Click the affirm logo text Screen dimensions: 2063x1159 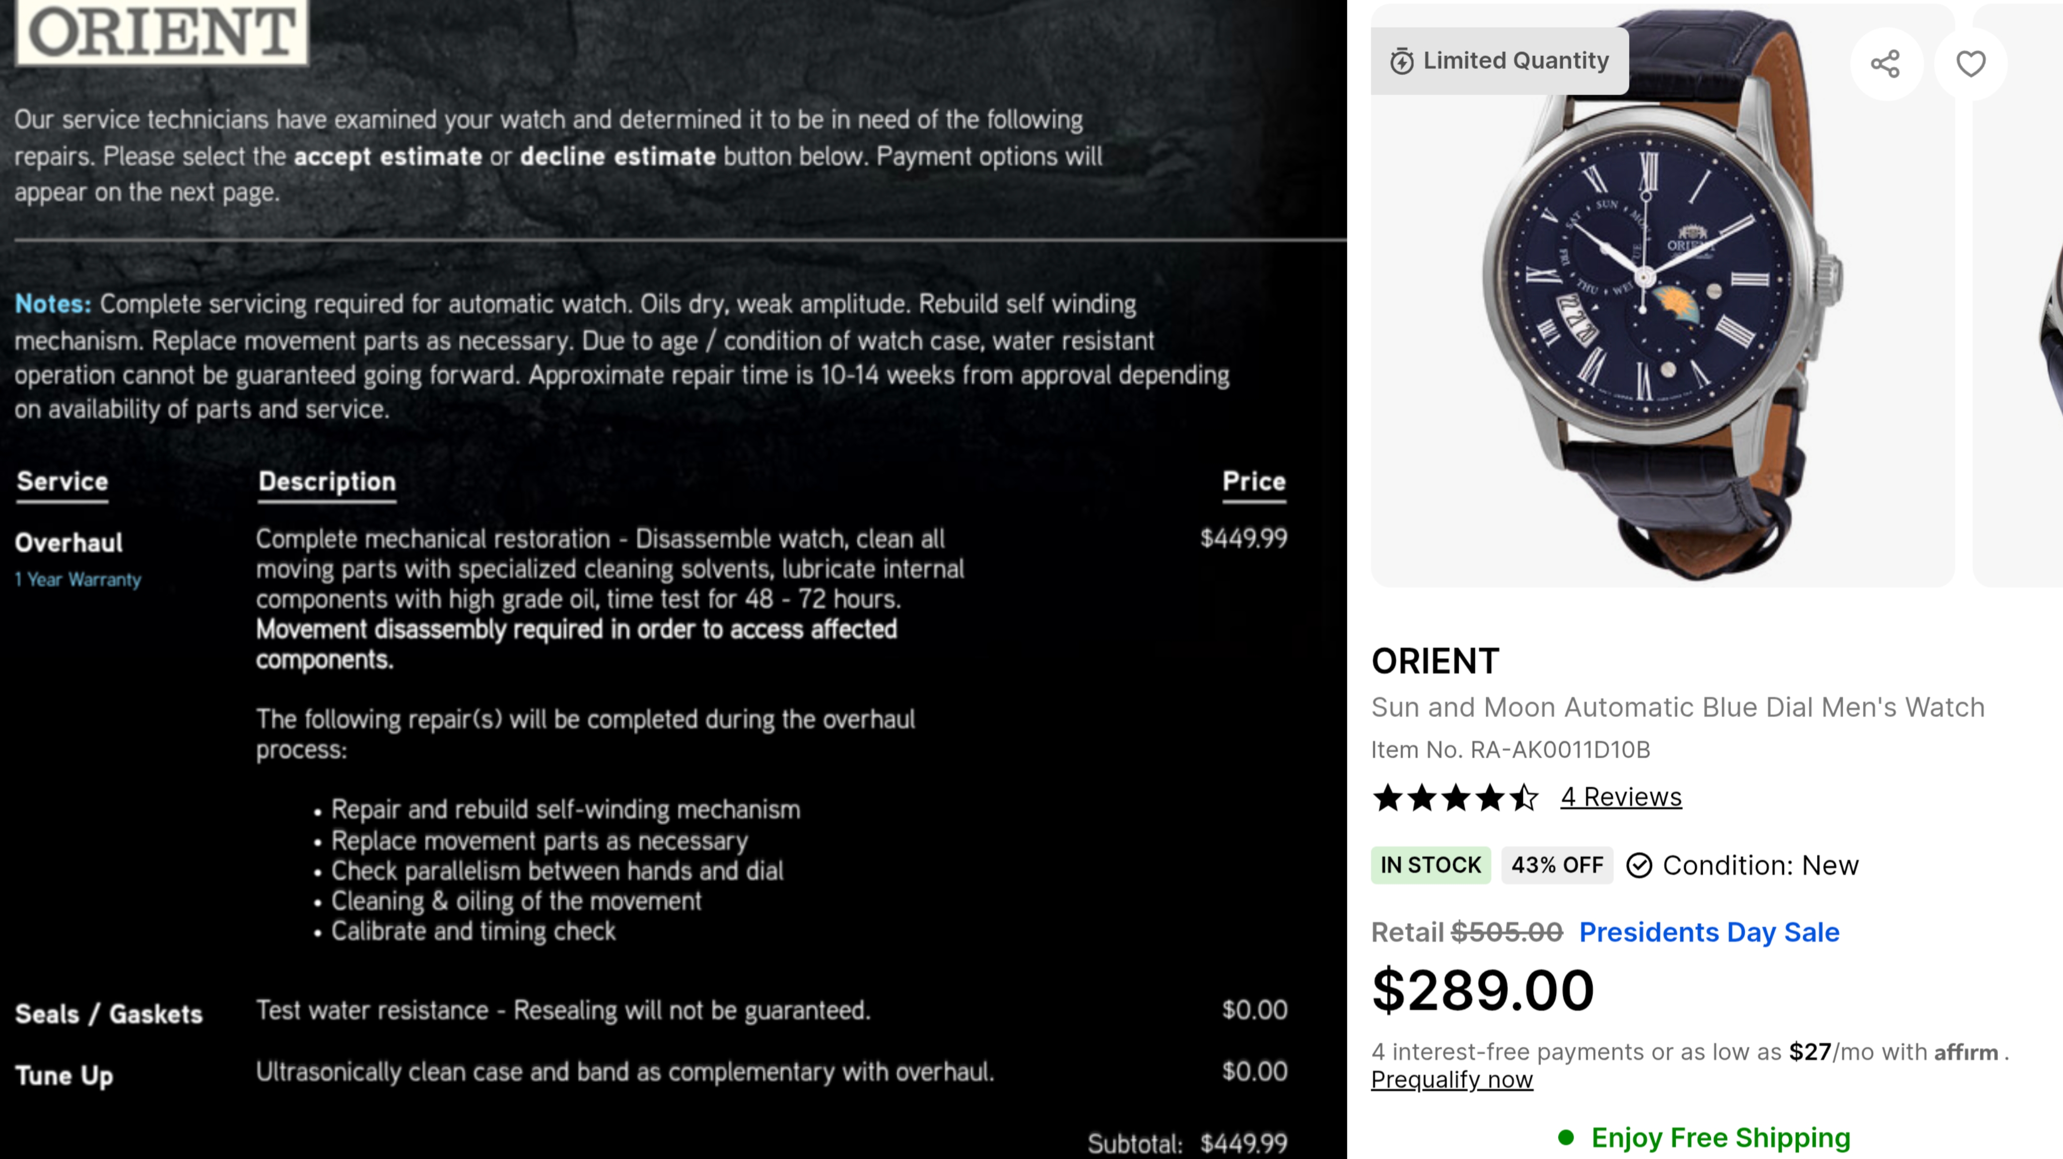pyautogui.click(x=1966, y=1052)
